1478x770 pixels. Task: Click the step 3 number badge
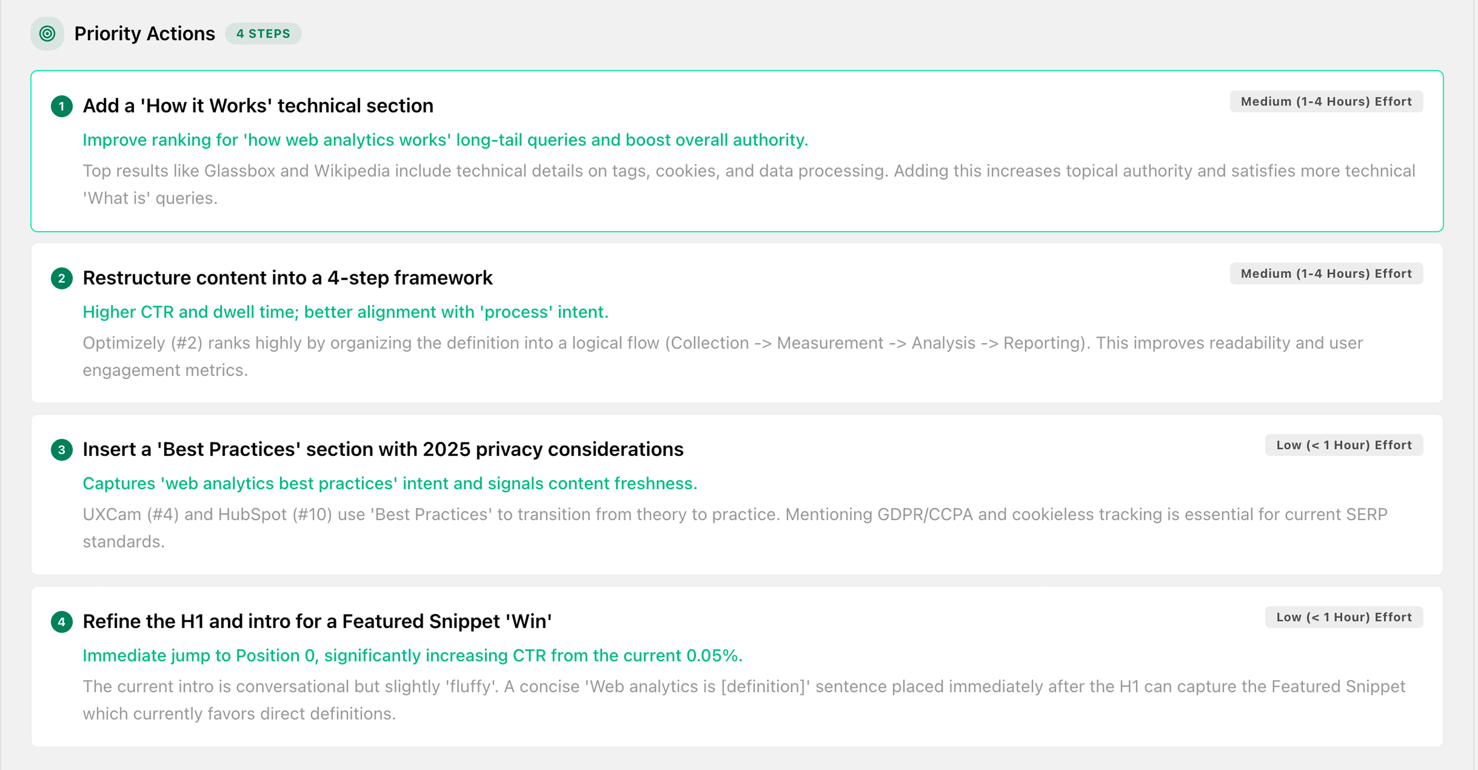61,450
